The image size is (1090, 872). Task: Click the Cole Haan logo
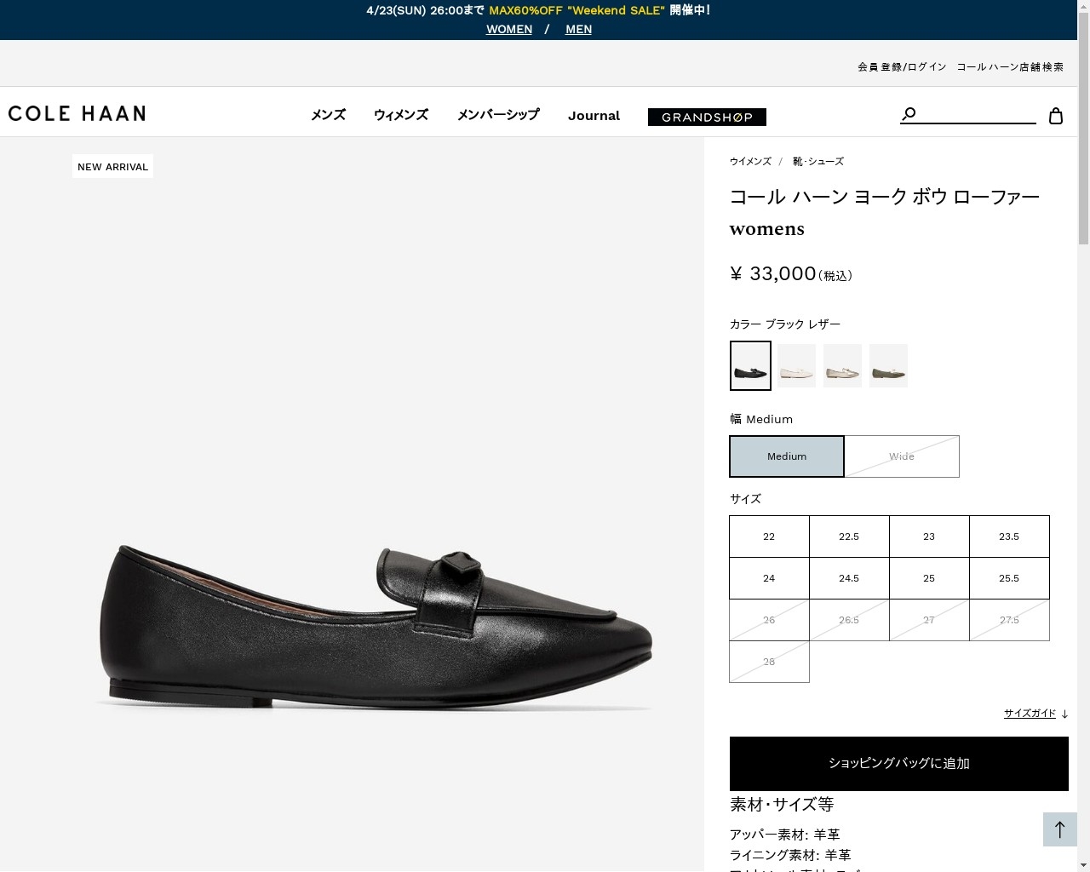(x=77, y=113)
